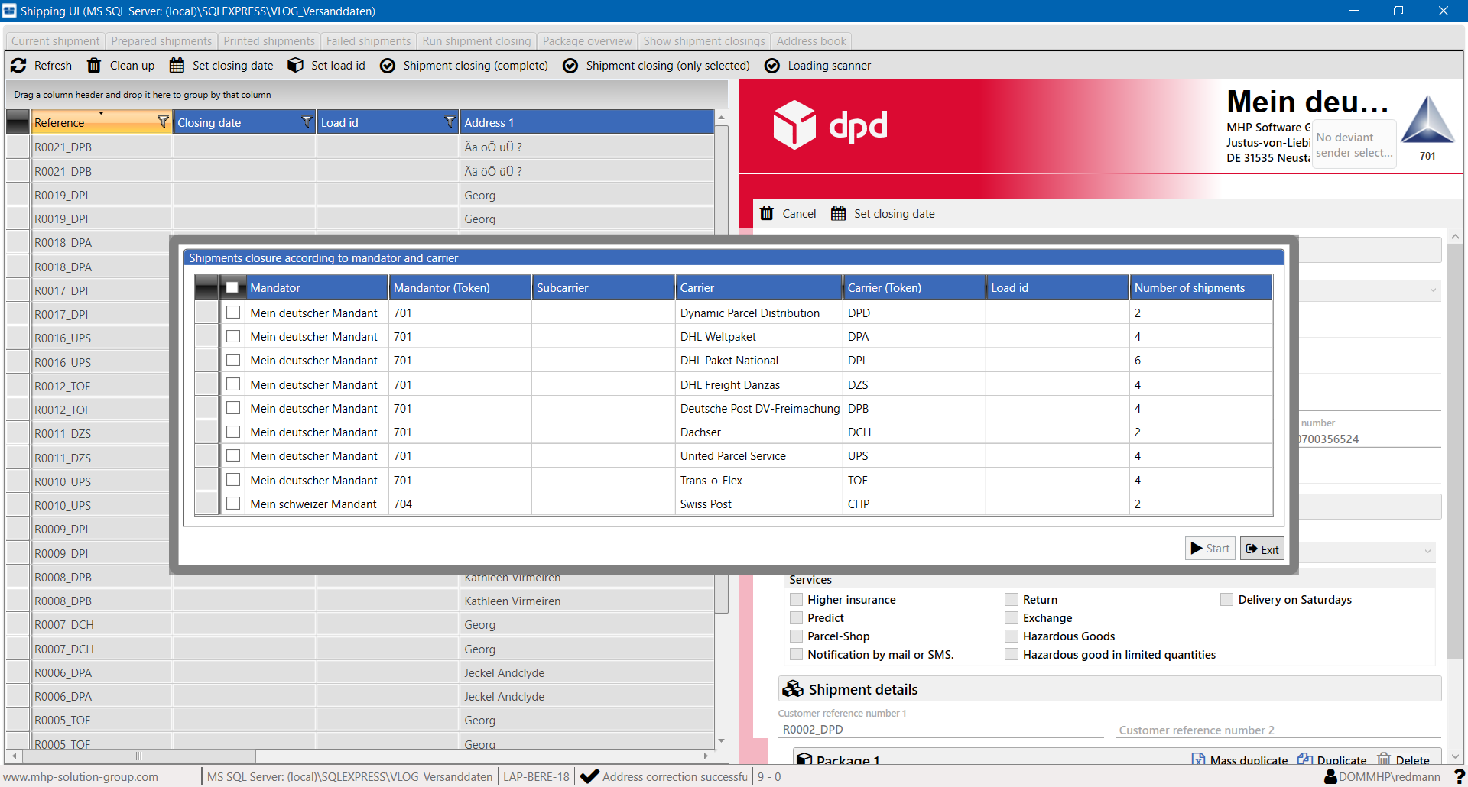
Task: Click the Set load id box icon
Action: tap(295, 66)
